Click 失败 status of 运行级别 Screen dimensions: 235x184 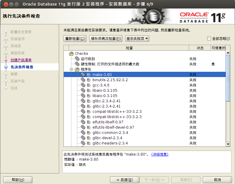coord(193,59)
